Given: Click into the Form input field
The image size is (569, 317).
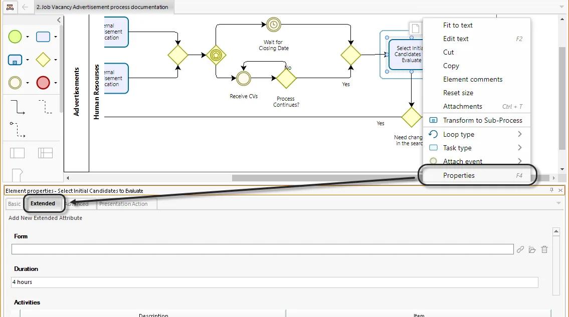Looking at the screenshot, I should coord(262,249).
